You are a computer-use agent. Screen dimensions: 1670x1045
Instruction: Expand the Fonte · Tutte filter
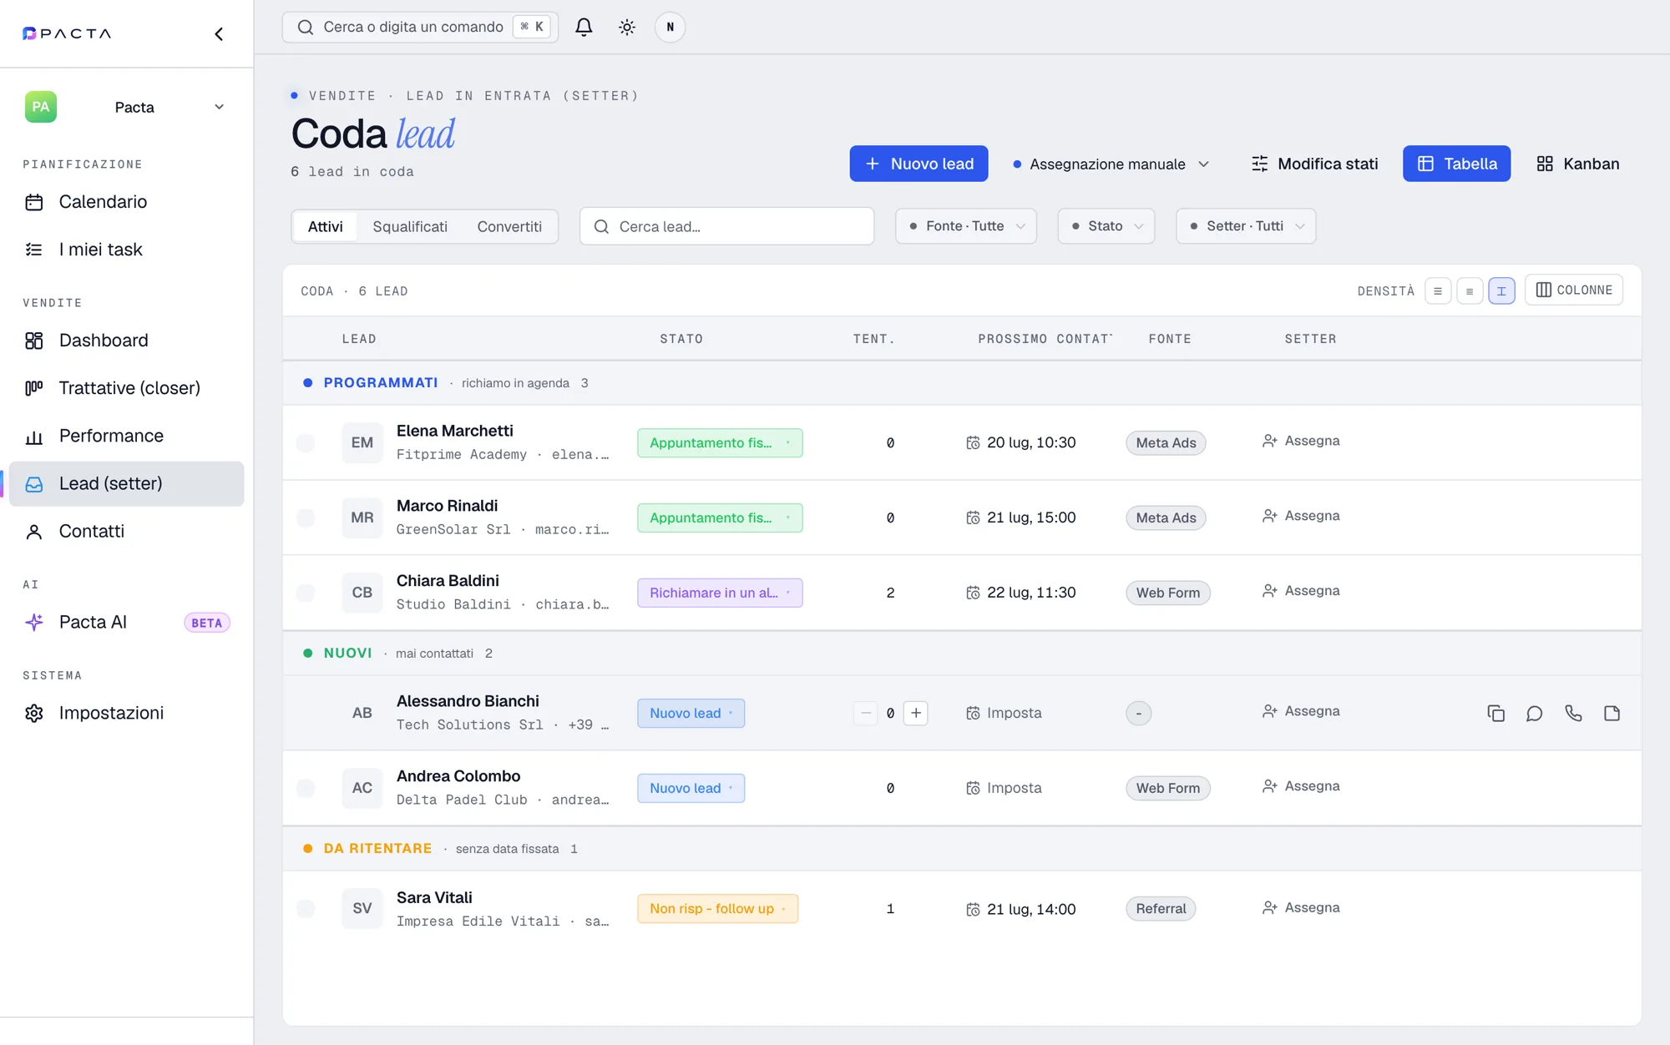[x=966, y=226]
